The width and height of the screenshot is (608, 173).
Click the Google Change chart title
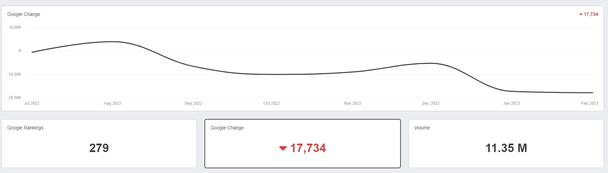(x=24, y=14)
